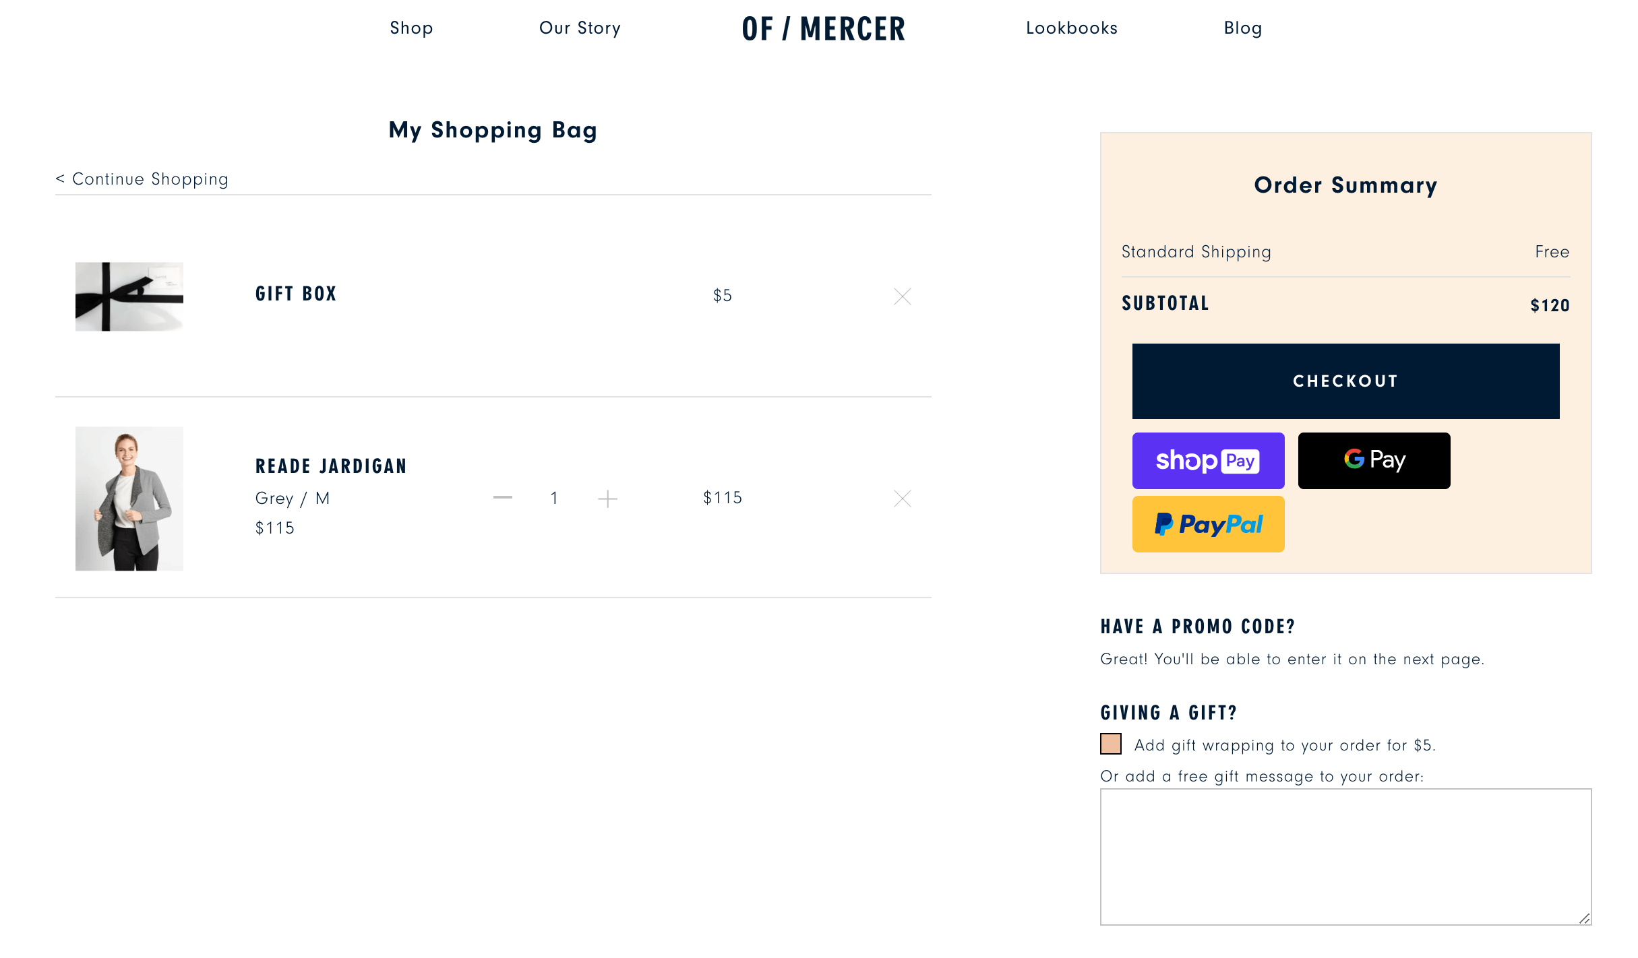Click the CHECKOUT button
The height and width of the screenshot is (958, 1638).
click(x=1346, y=380)
